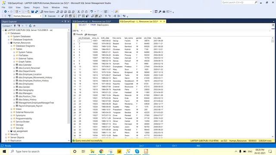Open the Windows Start menu
This screenshot has width=276, height=155.
pyautogui.click(x=4, y=151)
